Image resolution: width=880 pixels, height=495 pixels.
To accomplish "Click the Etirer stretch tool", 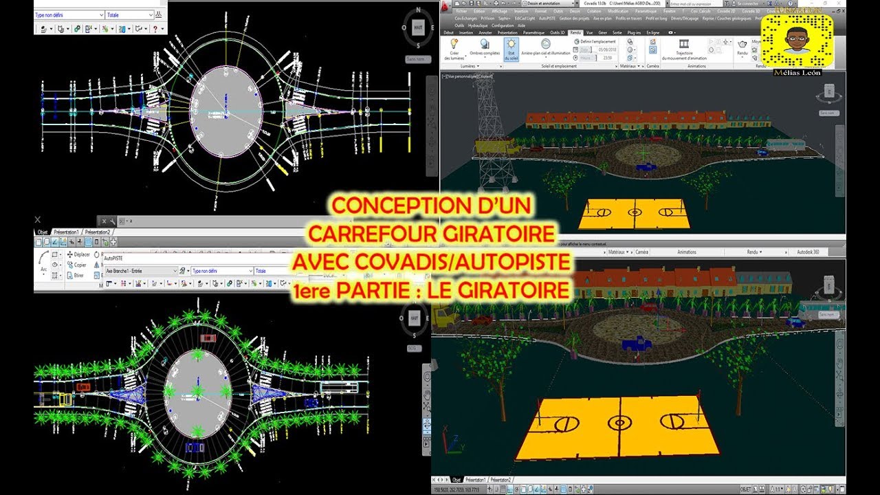I will click(76, 275).
